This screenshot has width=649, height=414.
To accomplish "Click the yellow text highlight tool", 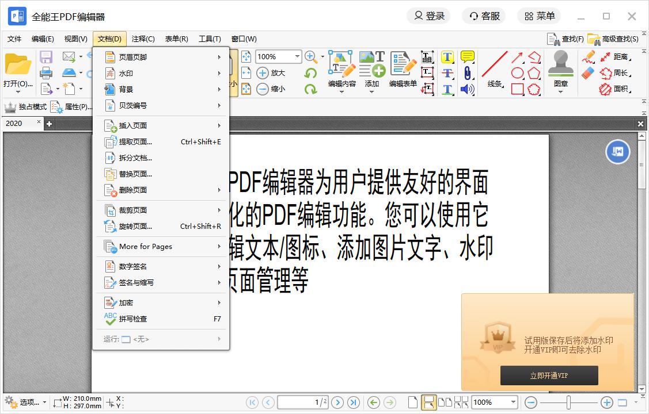I will (447, 57).
